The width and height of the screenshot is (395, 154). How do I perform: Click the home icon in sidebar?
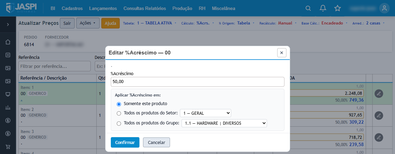[x=8, y=42]
